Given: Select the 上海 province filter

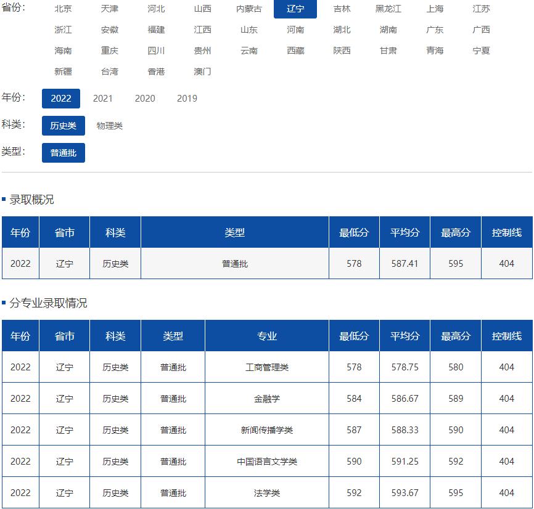Looking at the screenshot, I should tap(435, 9).
